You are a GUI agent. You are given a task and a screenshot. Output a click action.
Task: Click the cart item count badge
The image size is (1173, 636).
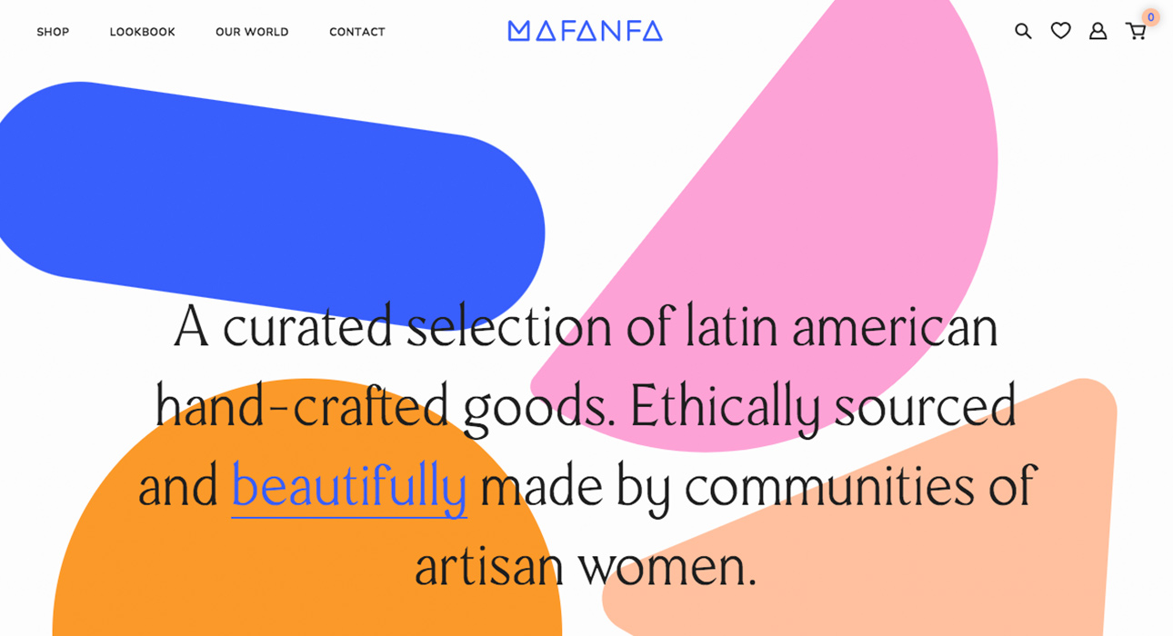1150,17
